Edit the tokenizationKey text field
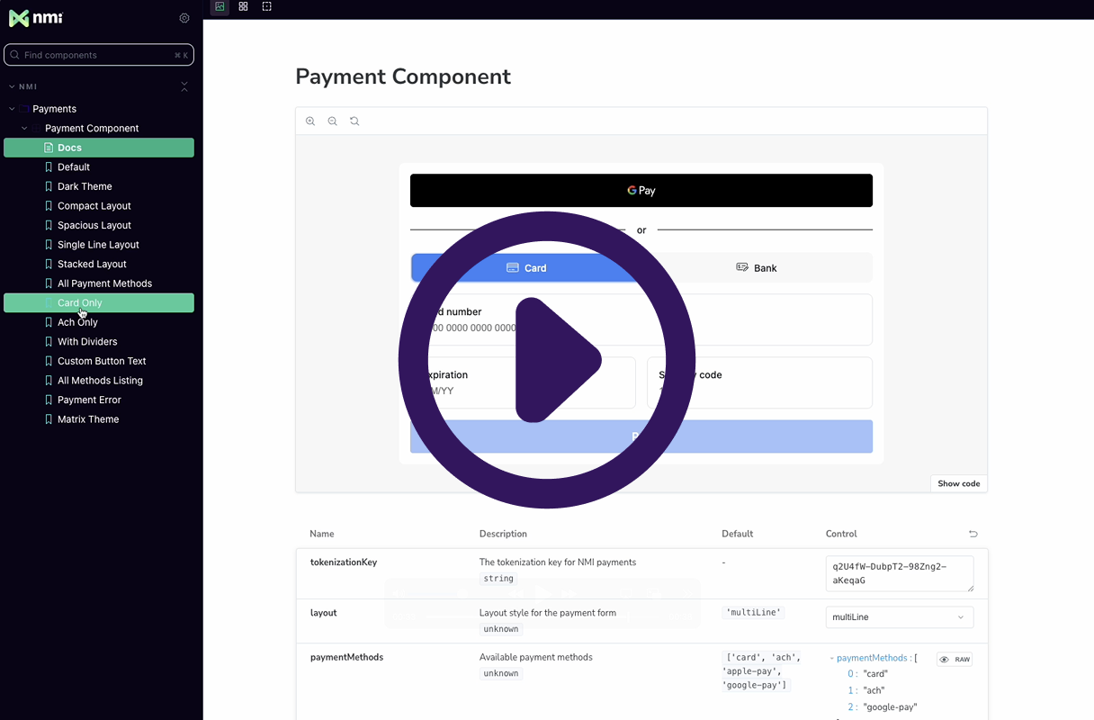Screen dimensions: 1094x720 click(x=899, y=573)
